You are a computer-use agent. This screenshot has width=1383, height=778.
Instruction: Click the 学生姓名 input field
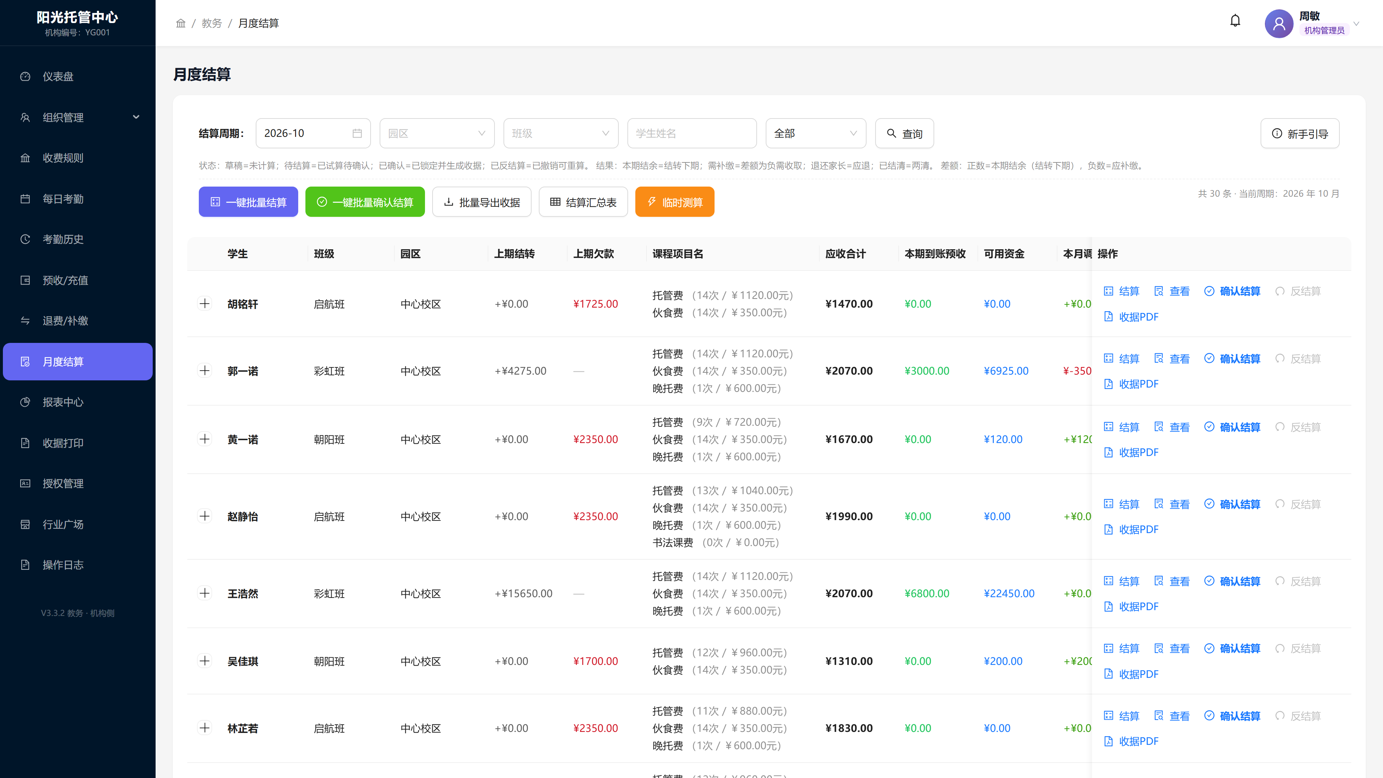[x=692, y=133]
